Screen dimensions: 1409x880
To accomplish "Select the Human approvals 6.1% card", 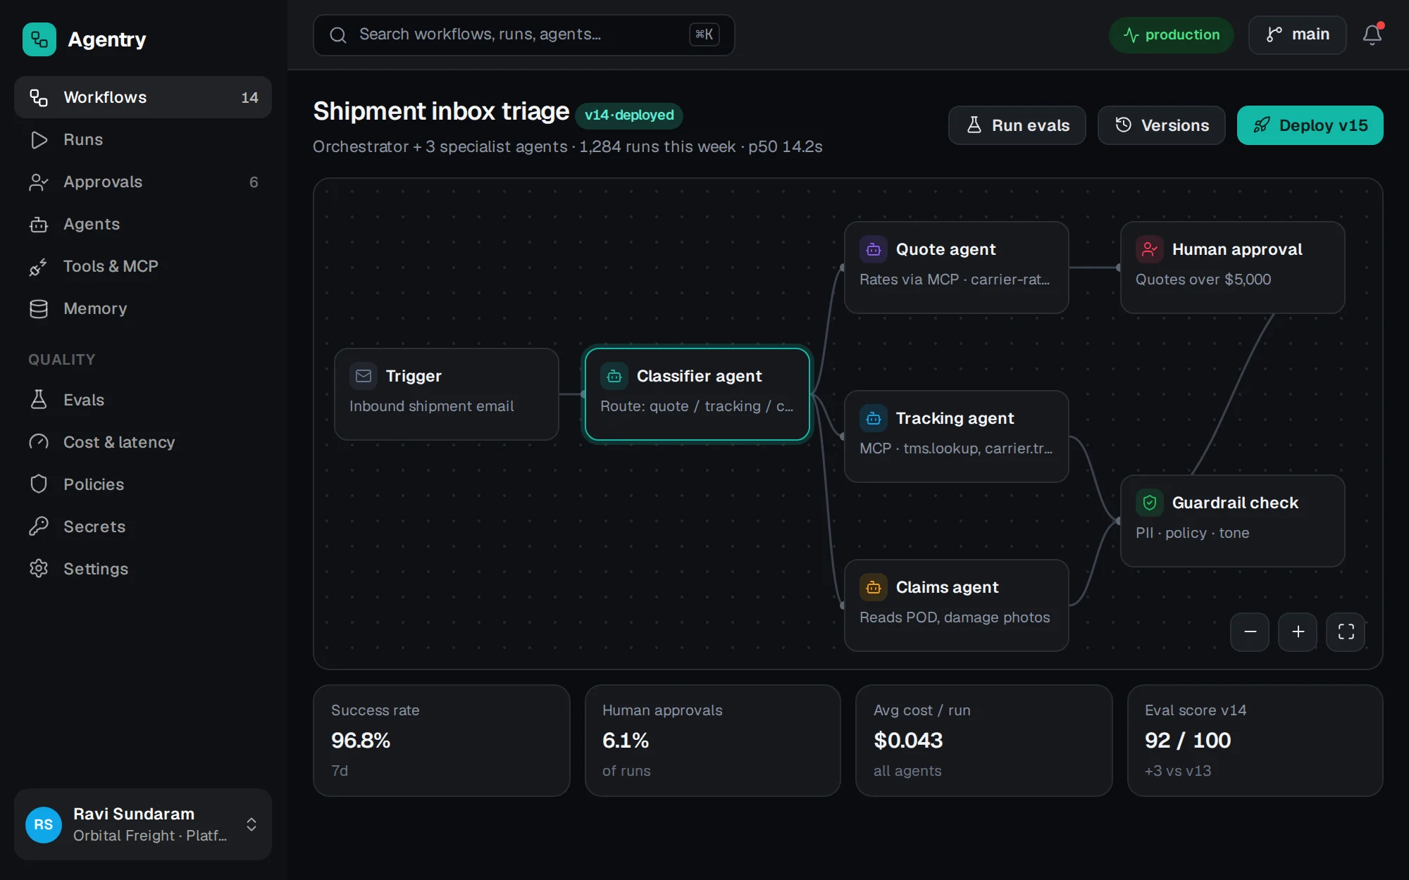I will 713,741.
